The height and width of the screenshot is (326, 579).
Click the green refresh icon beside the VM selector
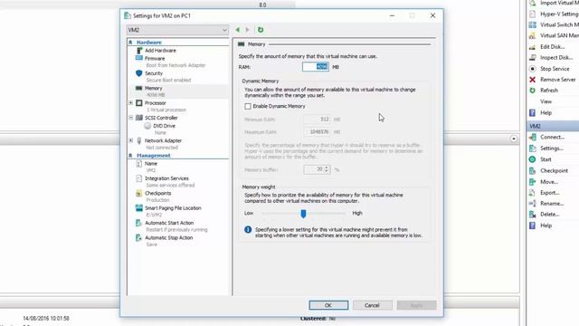click(261, 30)
